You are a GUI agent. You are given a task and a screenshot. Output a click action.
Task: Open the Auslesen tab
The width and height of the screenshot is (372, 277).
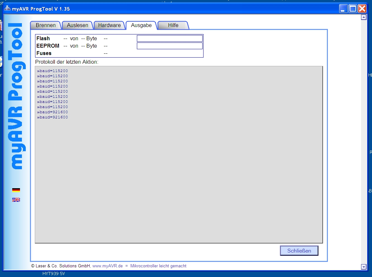[x=77, y=25]
